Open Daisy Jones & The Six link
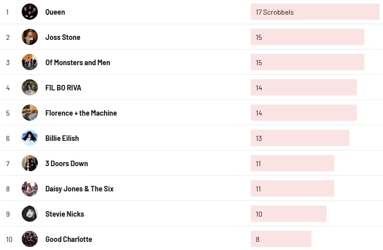This screenshot has width=383, height=250. tap(79, 189)
